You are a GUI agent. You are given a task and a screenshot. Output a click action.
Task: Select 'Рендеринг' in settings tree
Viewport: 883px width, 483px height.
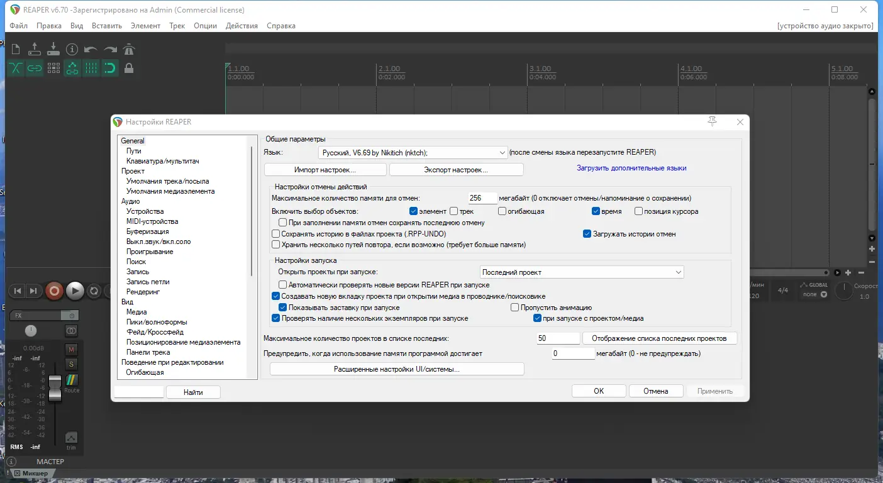[x=143, y=292]
